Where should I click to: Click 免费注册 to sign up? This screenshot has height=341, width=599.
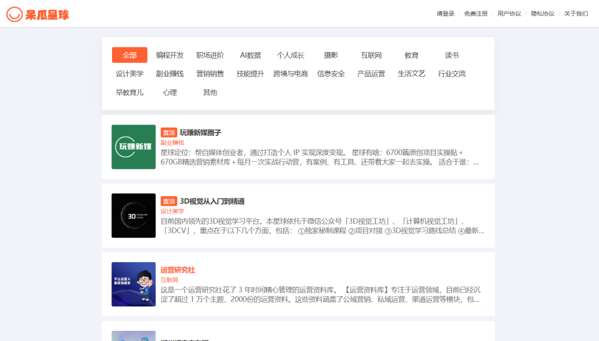pyautogui.click(x=476, y=14)
